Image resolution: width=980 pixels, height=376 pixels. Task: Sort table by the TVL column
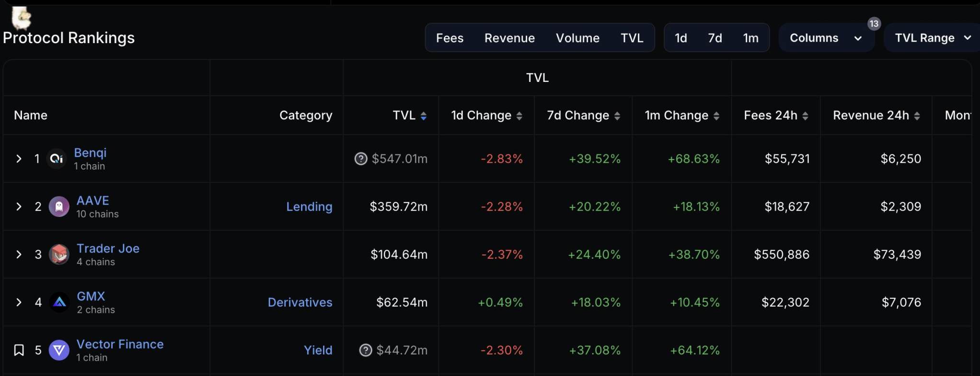409,115
